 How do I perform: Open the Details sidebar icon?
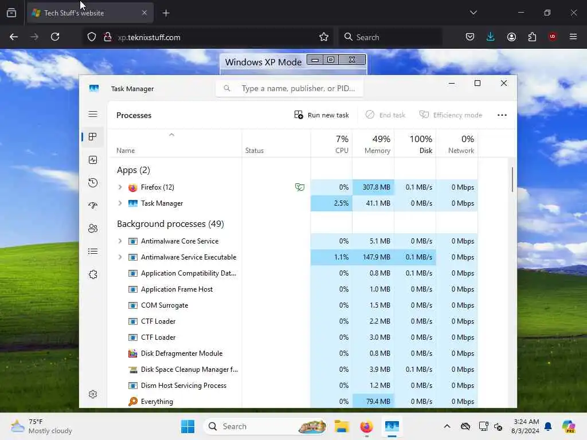pos(93,252)
